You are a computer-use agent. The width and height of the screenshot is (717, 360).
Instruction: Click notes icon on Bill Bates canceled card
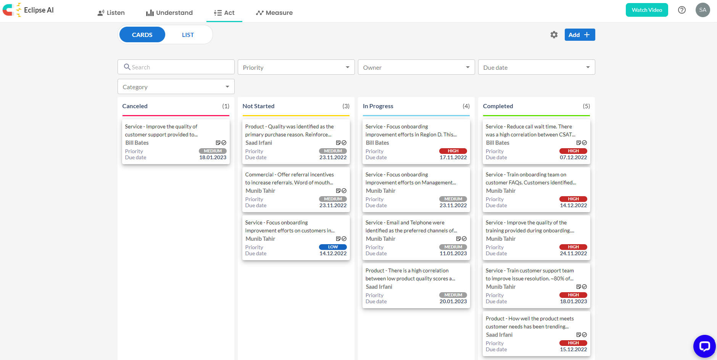(x=218, y=143)
